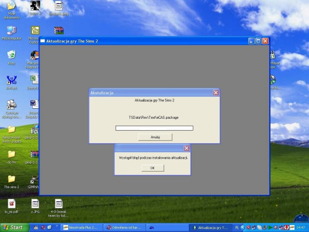Select the GIMPshop desktop icon
The image size is (309, 232).
34,182
